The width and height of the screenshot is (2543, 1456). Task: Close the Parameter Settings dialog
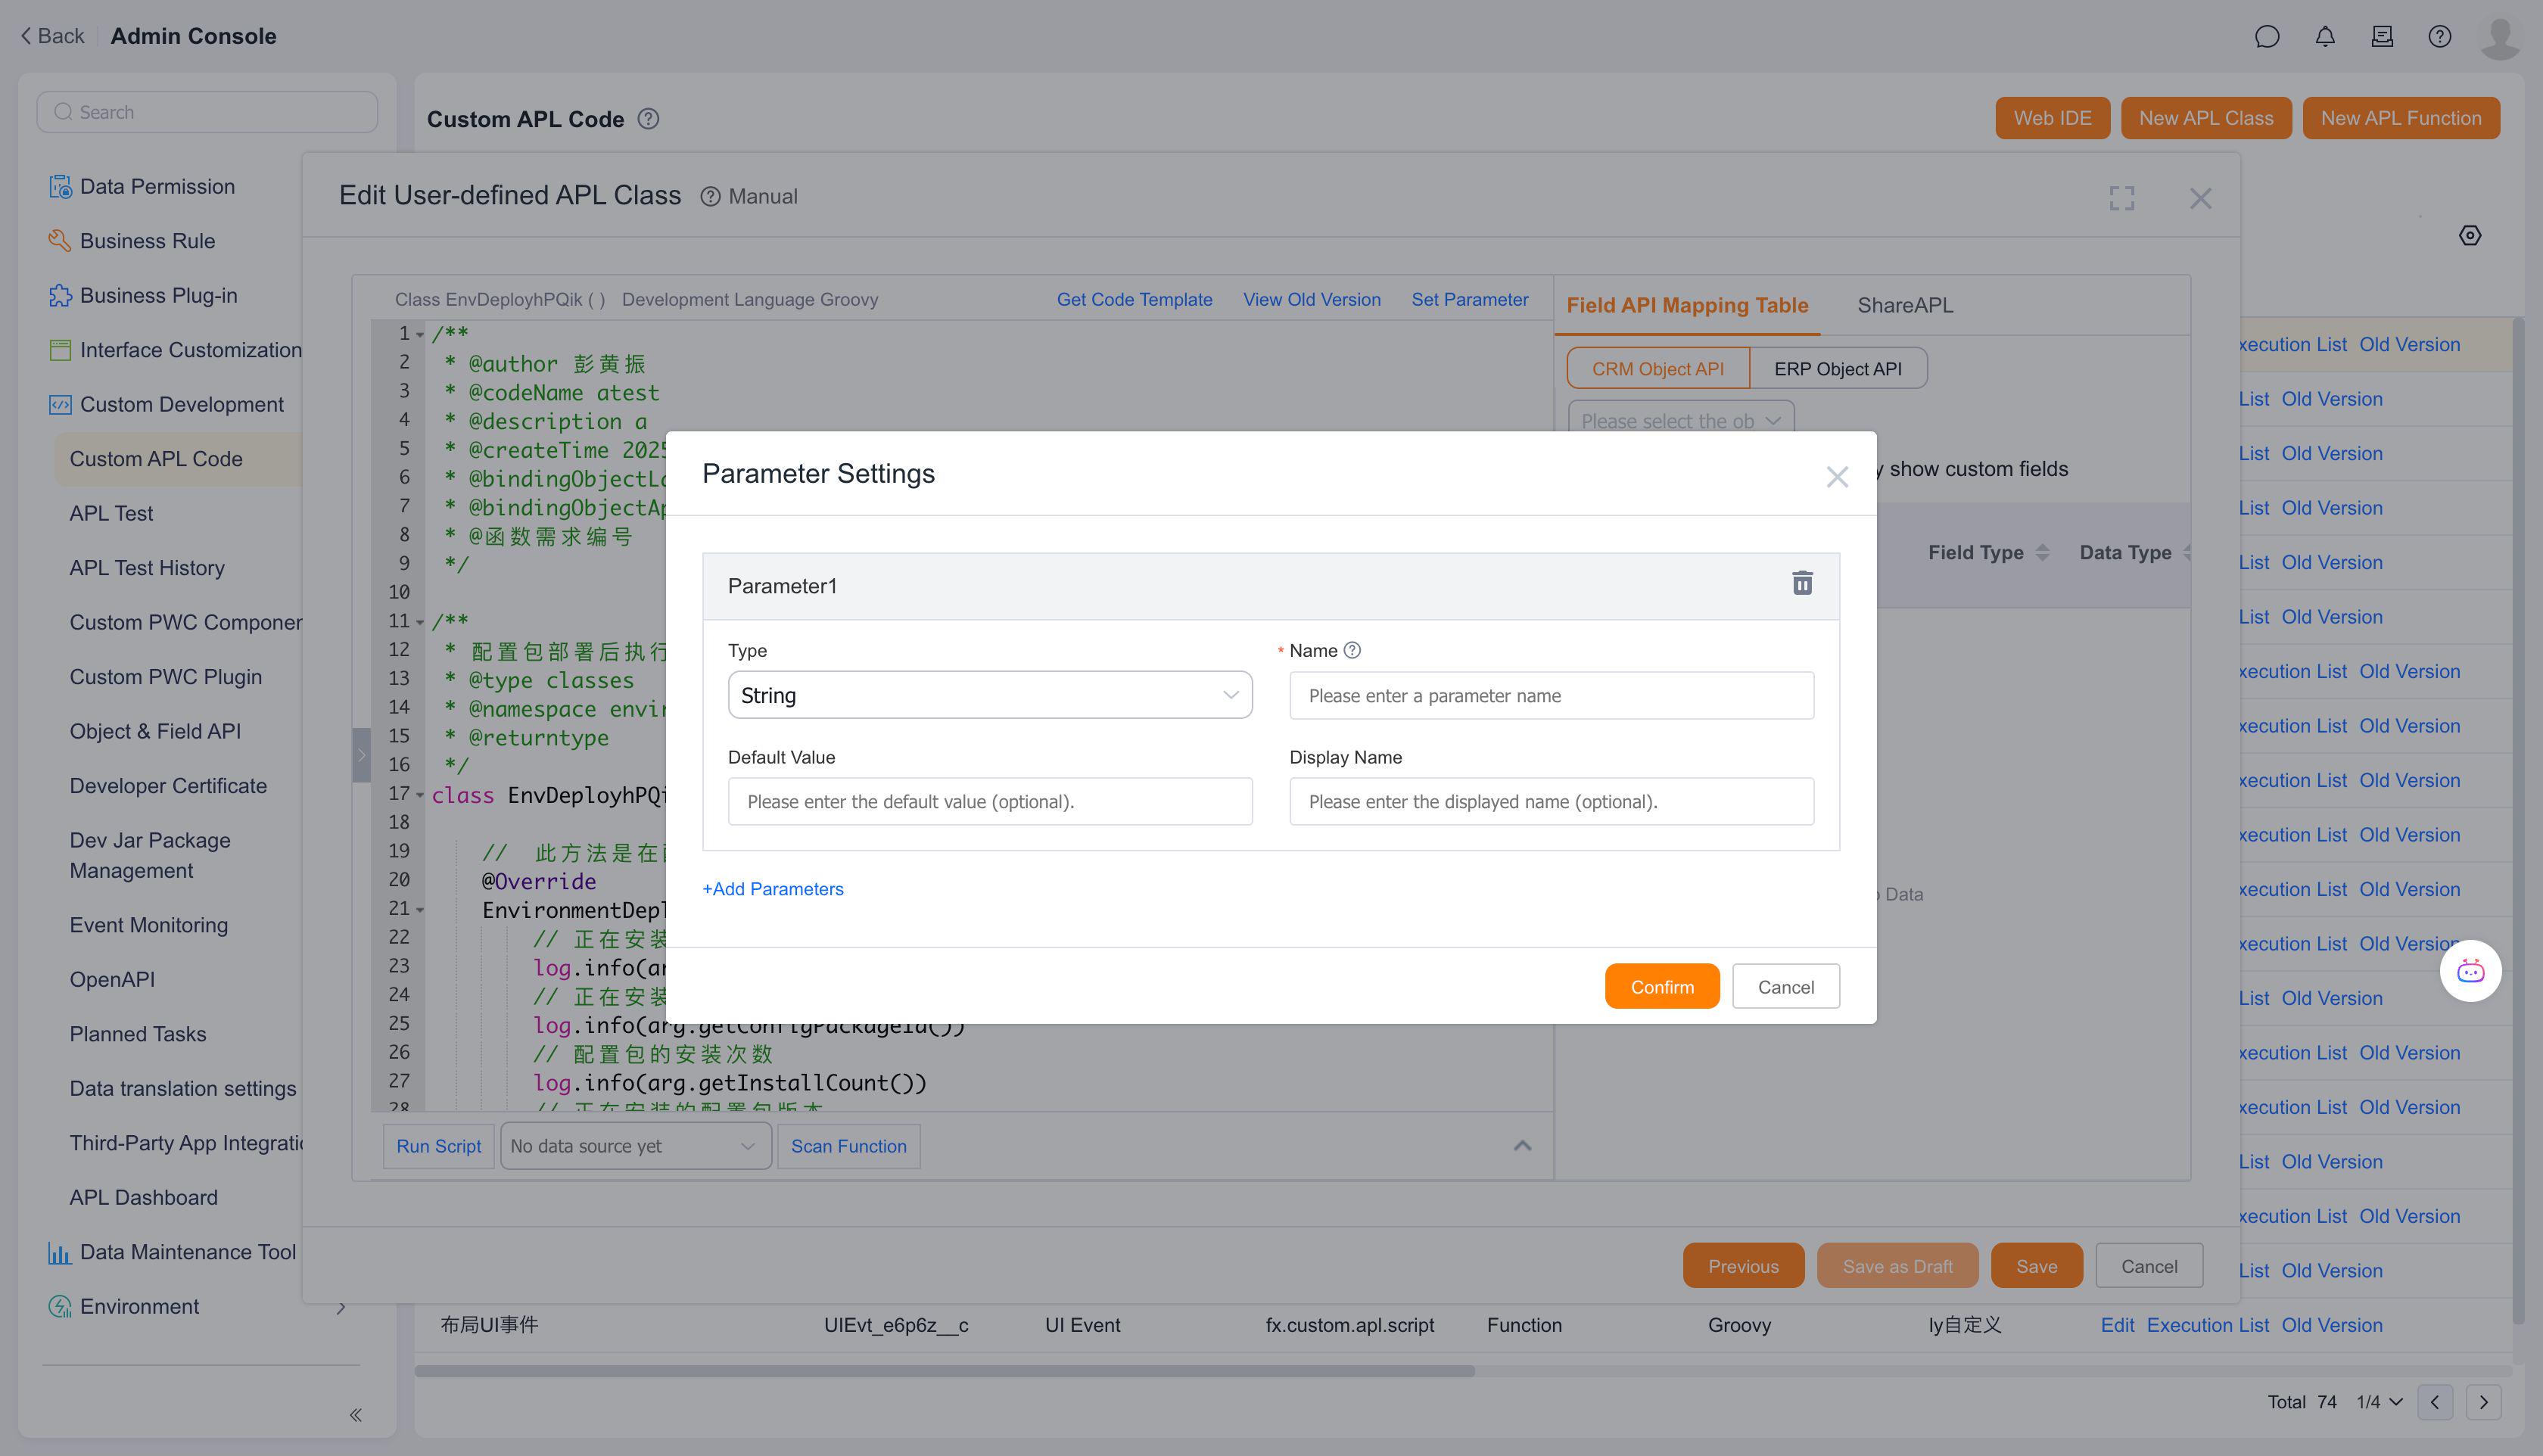[1837, 477]
